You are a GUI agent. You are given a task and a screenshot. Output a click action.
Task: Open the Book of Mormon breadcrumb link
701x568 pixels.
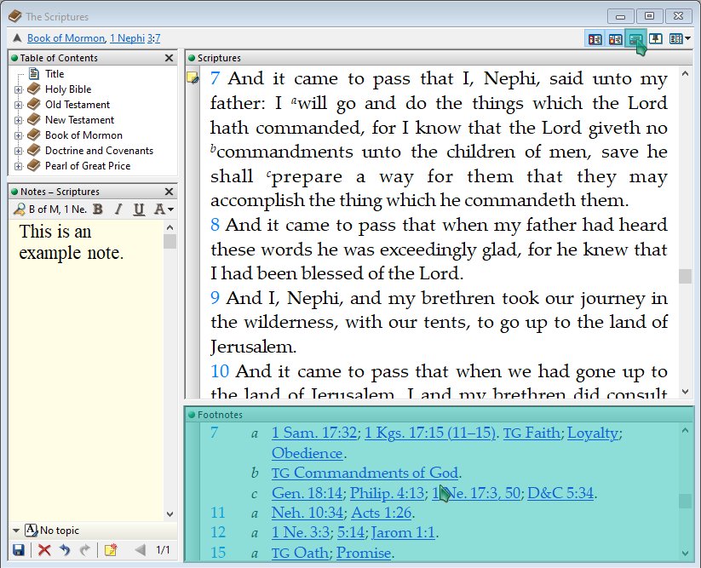[66, 38]
